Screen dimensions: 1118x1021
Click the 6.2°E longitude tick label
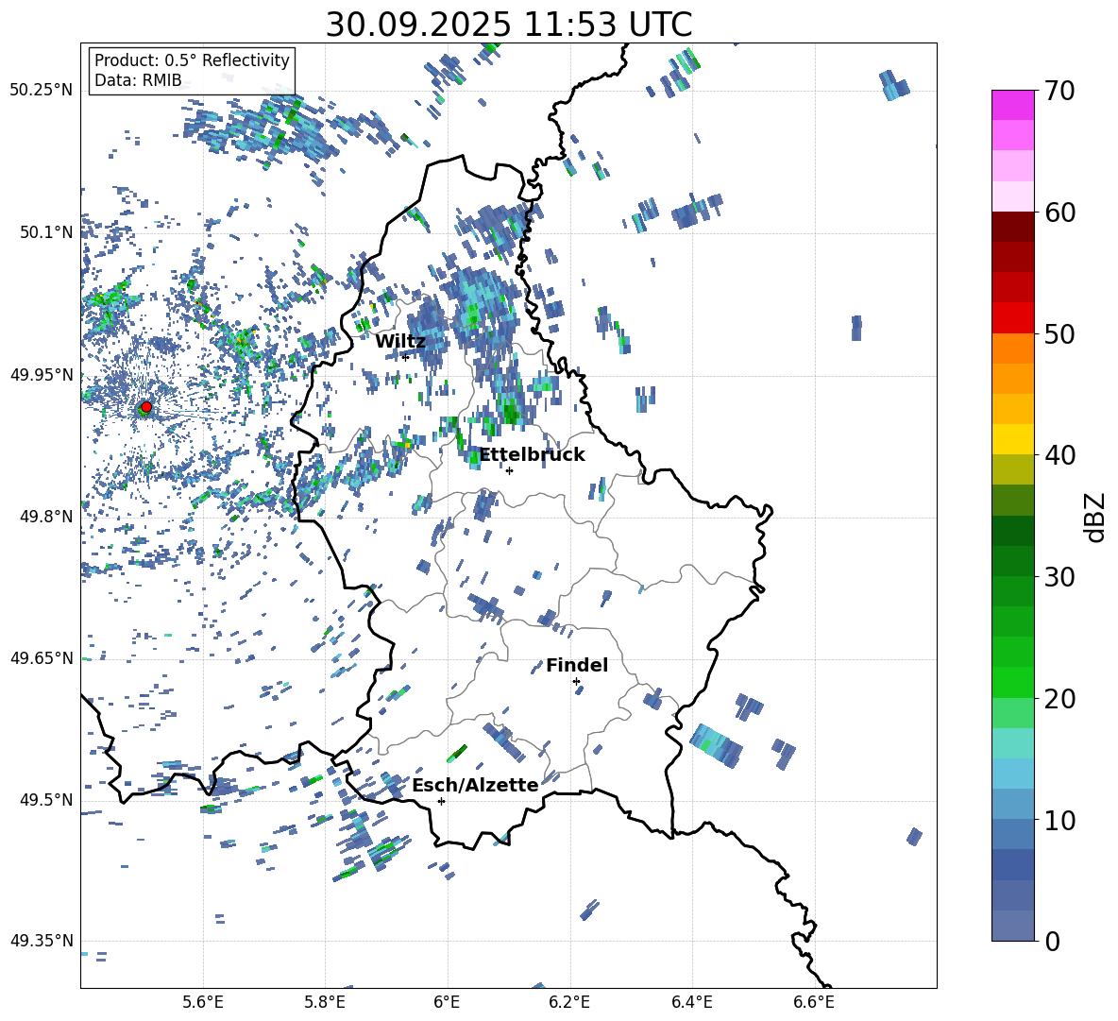pos(570,1001)
